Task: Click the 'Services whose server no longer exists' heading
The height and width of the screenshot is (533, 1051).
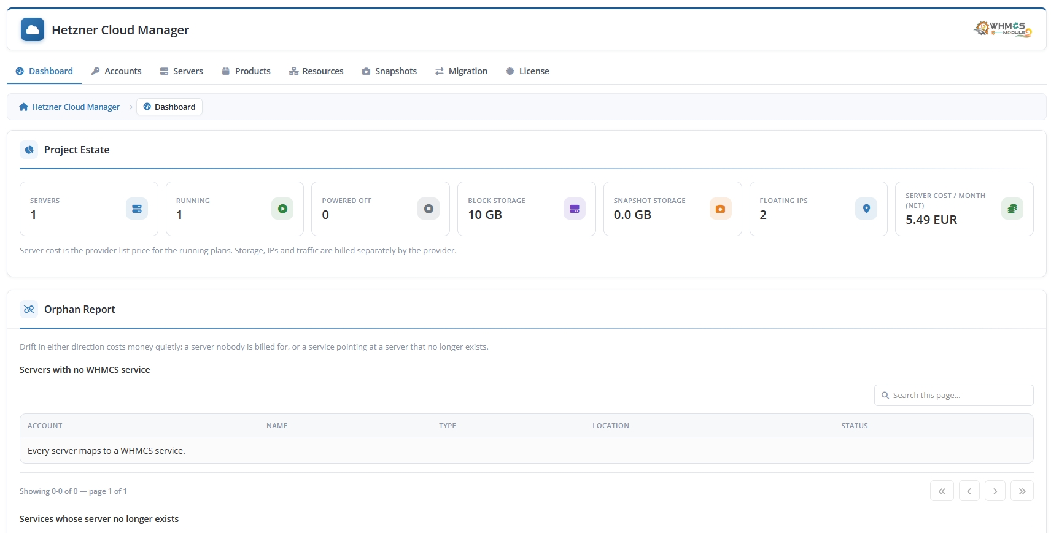Action: coord(99,519)
